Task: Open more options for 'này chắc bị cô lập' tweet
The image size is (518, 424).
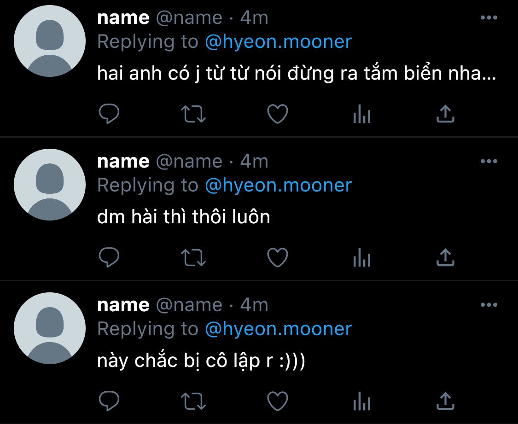Action: (x=489, y=305)
